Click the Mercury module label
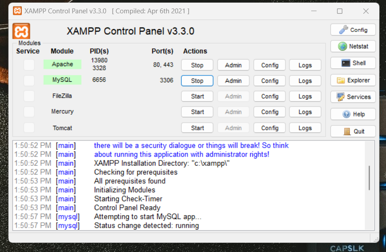 click(62, 112)
